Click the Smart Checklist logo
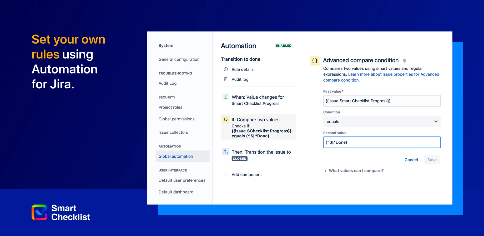The width and height of the screenshot is (484, 236). [39, 212]
